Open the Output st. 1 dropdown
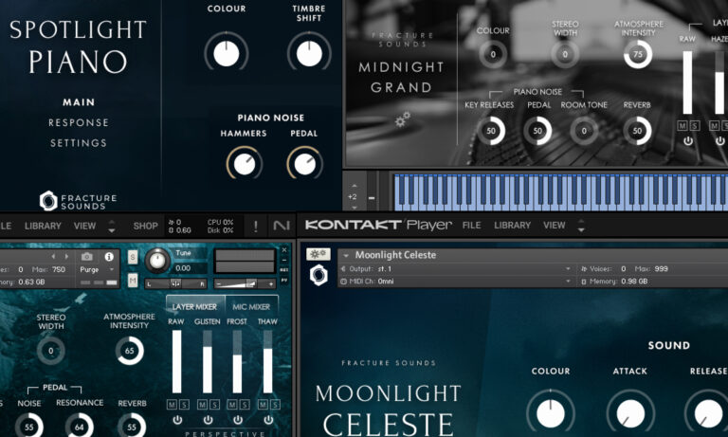 456,269
